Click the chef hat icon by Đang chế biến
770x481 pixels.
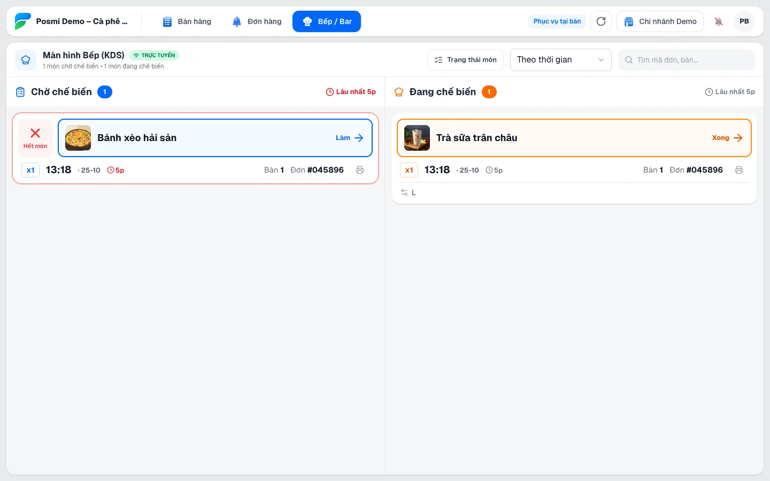[399, 92]
